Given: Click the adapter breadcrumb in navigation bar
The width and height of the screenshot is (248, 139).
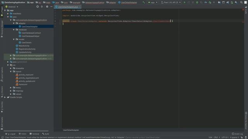Looking at the screenshot, I should (x=111, y=2).
